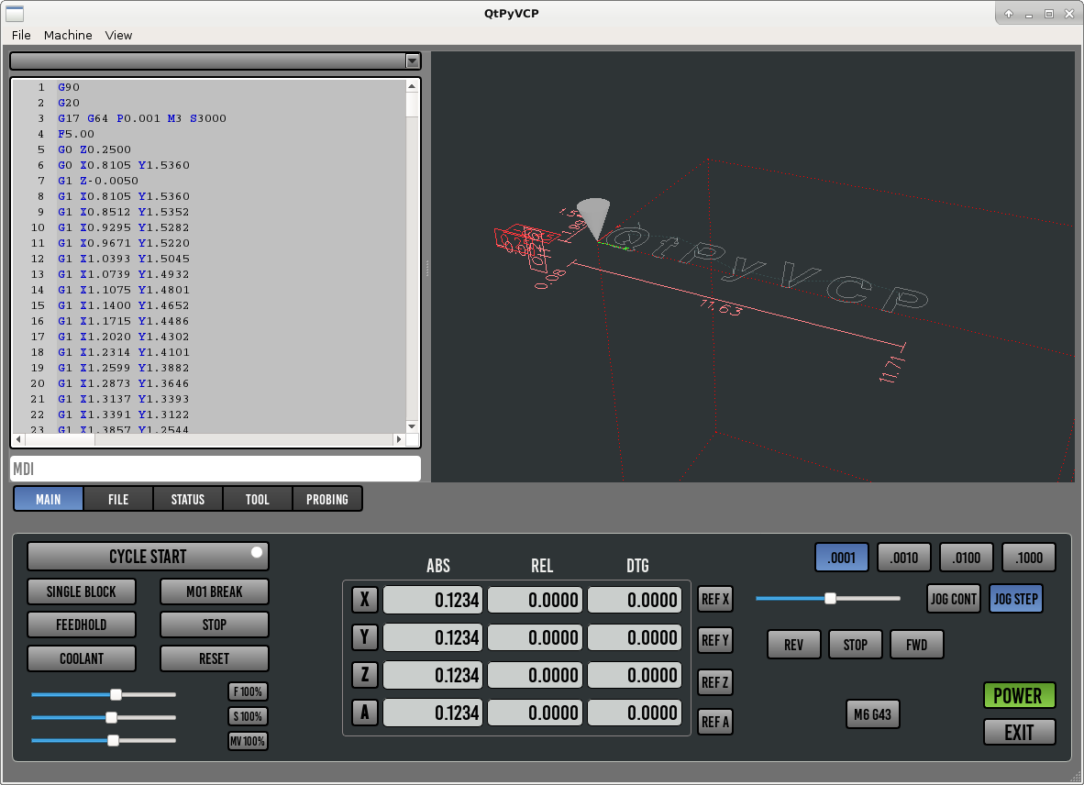Adjust the max velocity slider beside MV 100%
The height and width of the screenshot is (785, 1084).
pos(104,741)
